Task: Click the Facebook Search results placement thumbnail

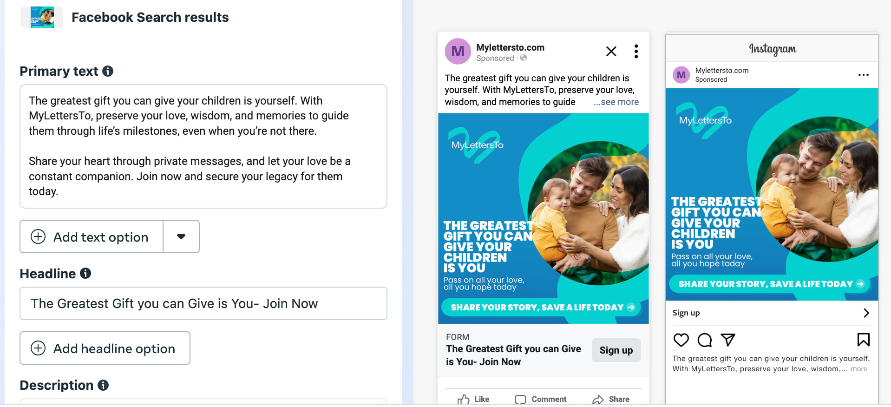Action: coord(42,17)
